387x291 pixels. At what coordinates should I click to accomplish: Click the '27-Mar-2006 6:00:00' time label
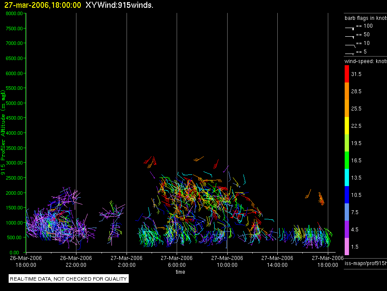pyautogui.click(x=177, y=261)
